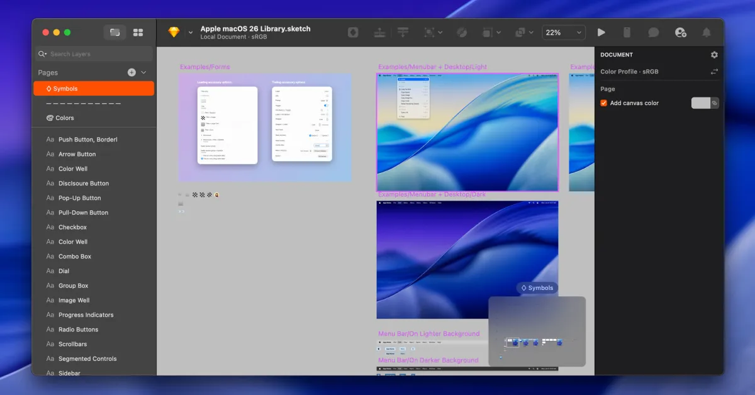Switch to Components View grid icon
The width and height of the screenshot is (755, 395).
[x=138, y=32]
